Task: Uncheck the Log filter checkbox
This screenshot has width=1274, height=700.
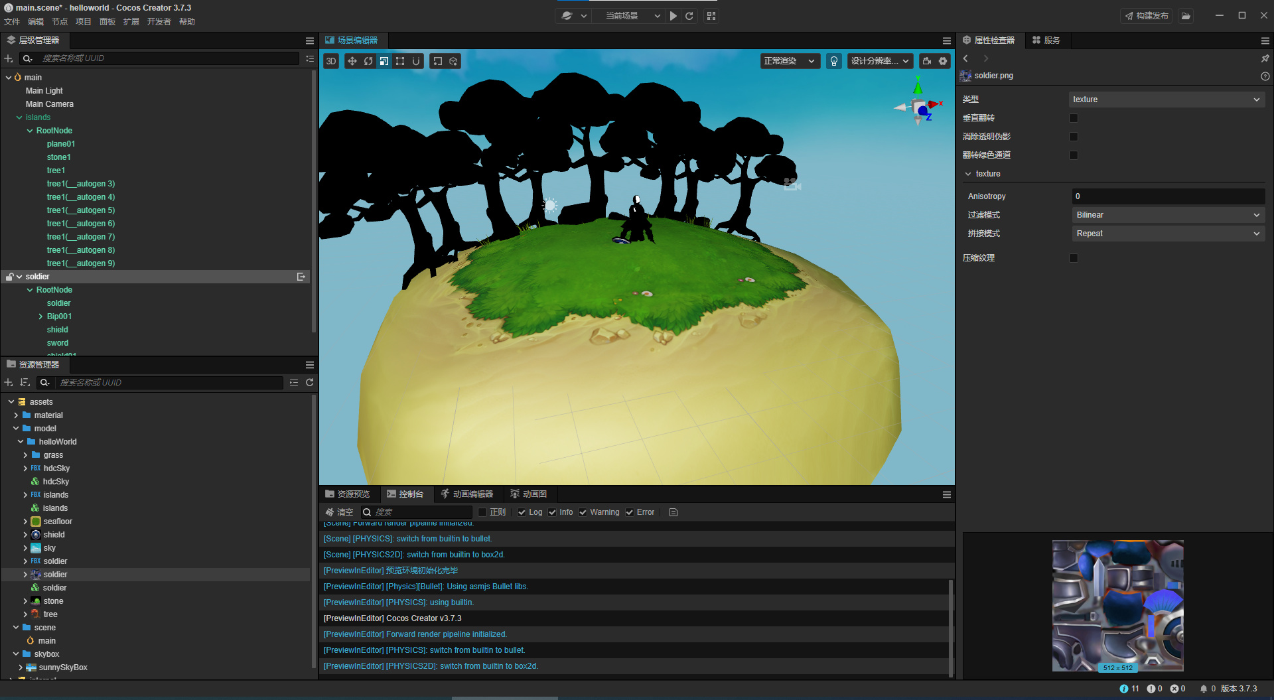Action: coord(522,512)
